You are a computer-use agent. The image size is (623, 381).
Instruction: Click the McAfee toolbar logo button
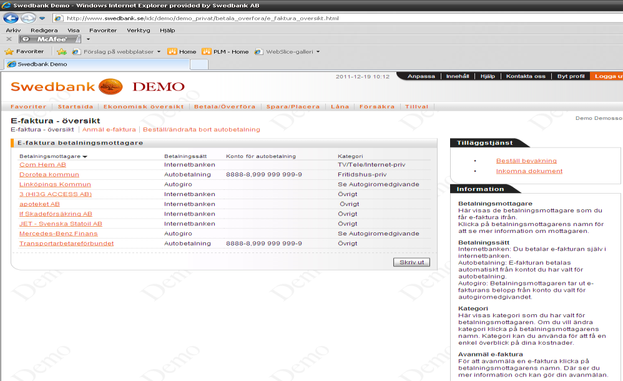(x=50, y=39)
